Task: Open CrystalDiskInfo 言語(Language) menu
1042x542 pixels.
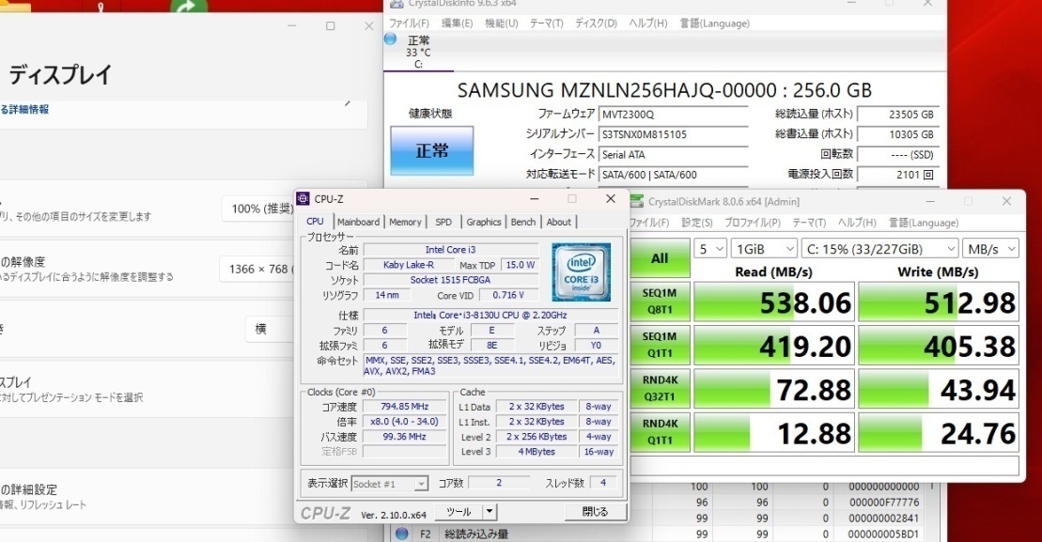Action: point(714,23)
